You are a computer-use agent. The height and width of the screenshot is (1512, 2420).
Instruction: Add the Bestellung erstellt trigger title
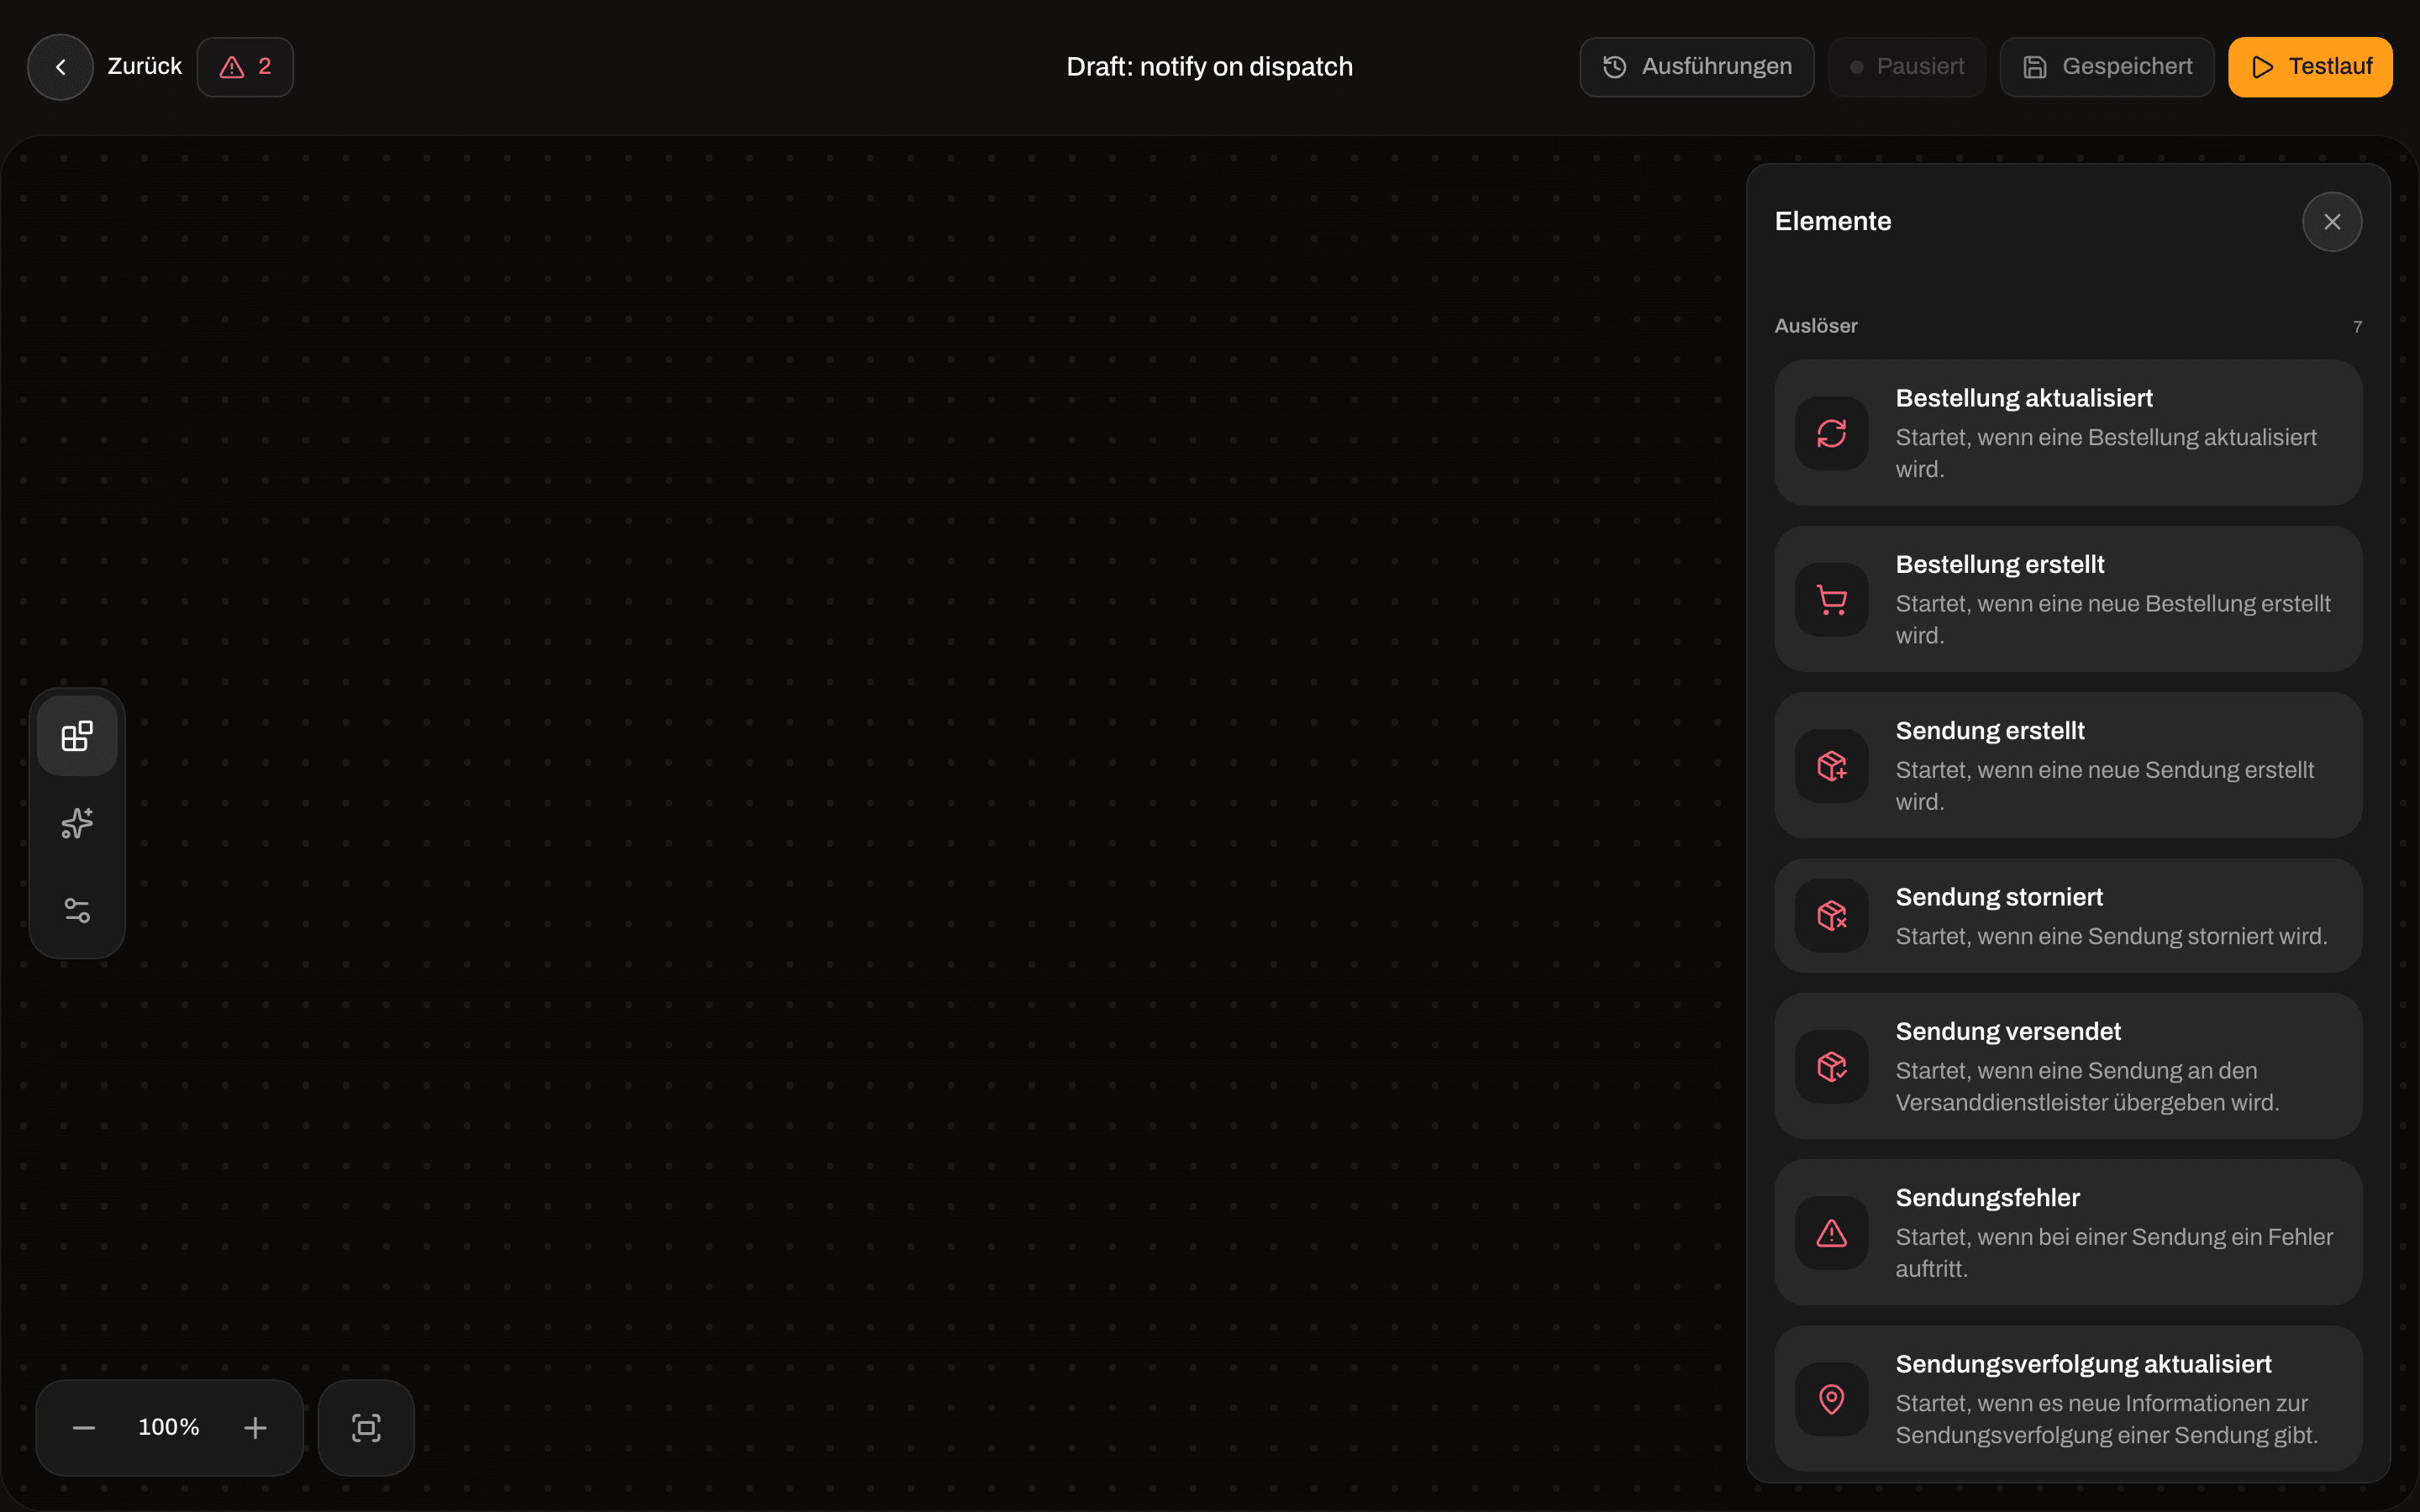point(2000,564)
